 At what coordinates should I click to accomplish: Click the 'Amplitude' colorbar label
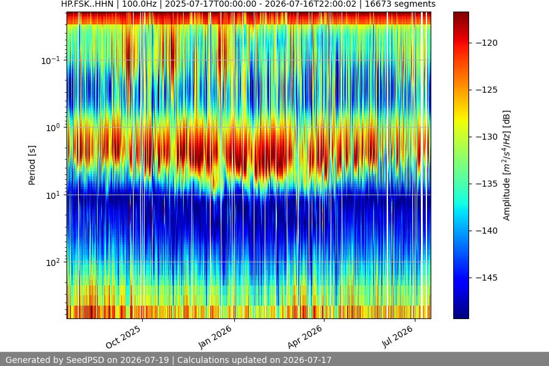(x=507, y=165)
